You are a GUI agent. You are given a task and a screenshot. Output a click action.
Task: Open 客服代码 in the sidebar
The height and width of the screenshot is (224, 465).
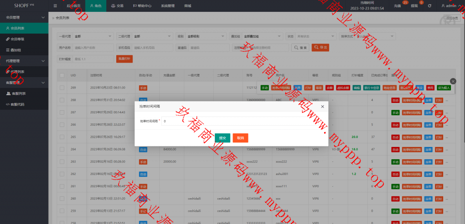click(18, 104)
